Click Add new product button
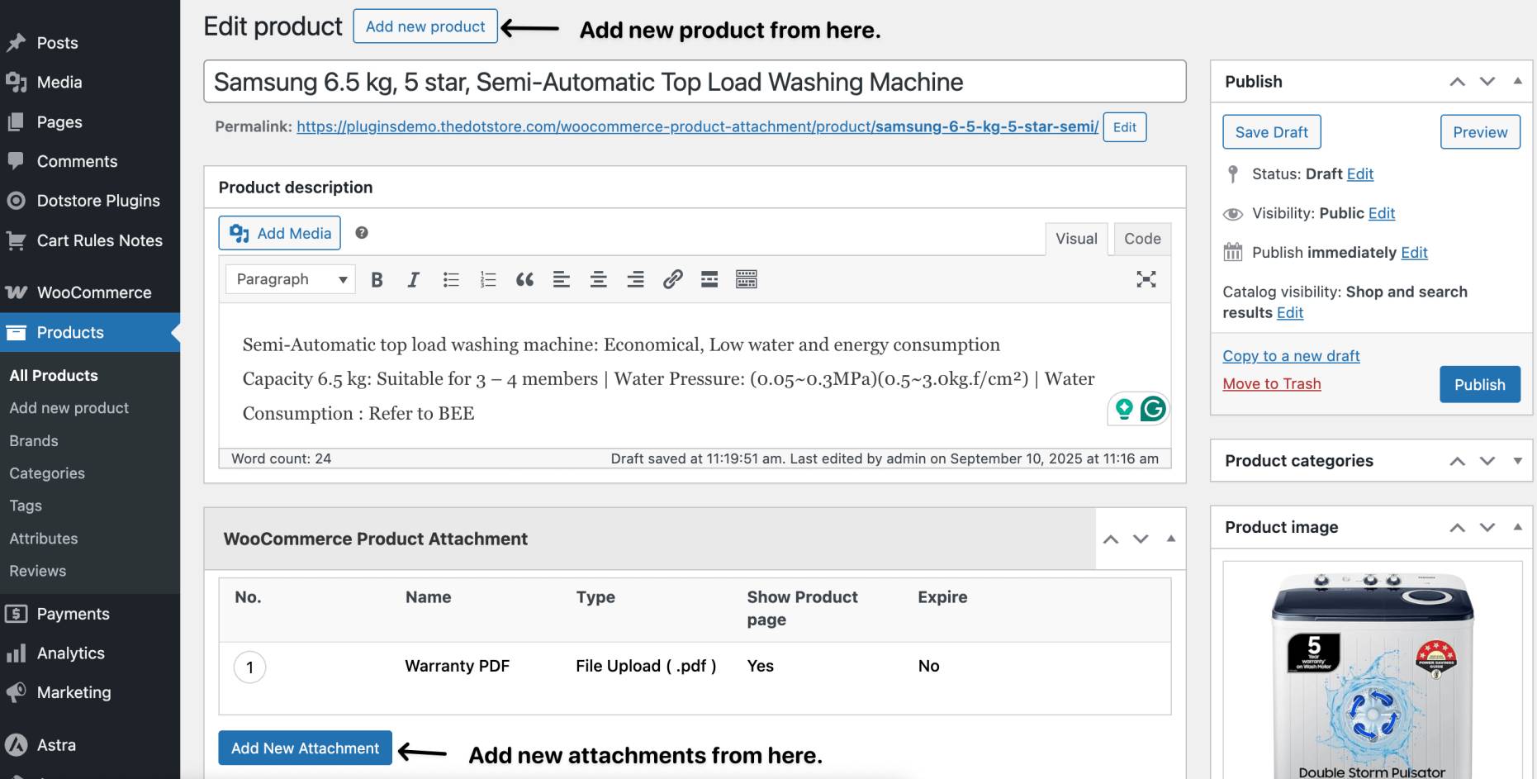This screenshot has height=779, width=1537. [x=425, y=26]
